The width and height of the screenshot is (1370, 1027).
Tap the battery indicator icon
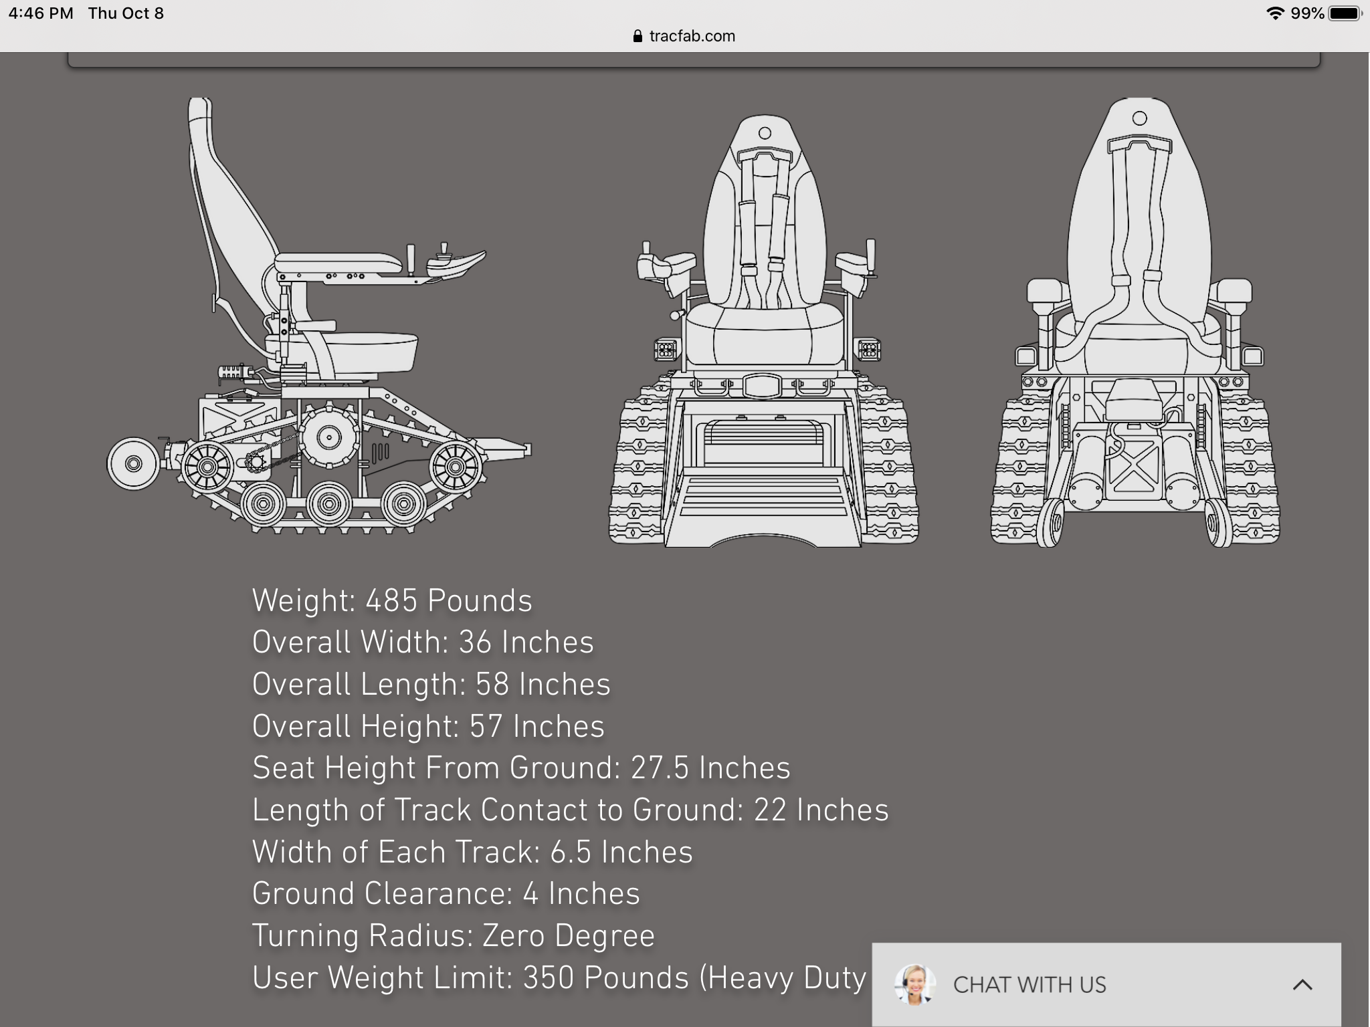pos(1345,13)
